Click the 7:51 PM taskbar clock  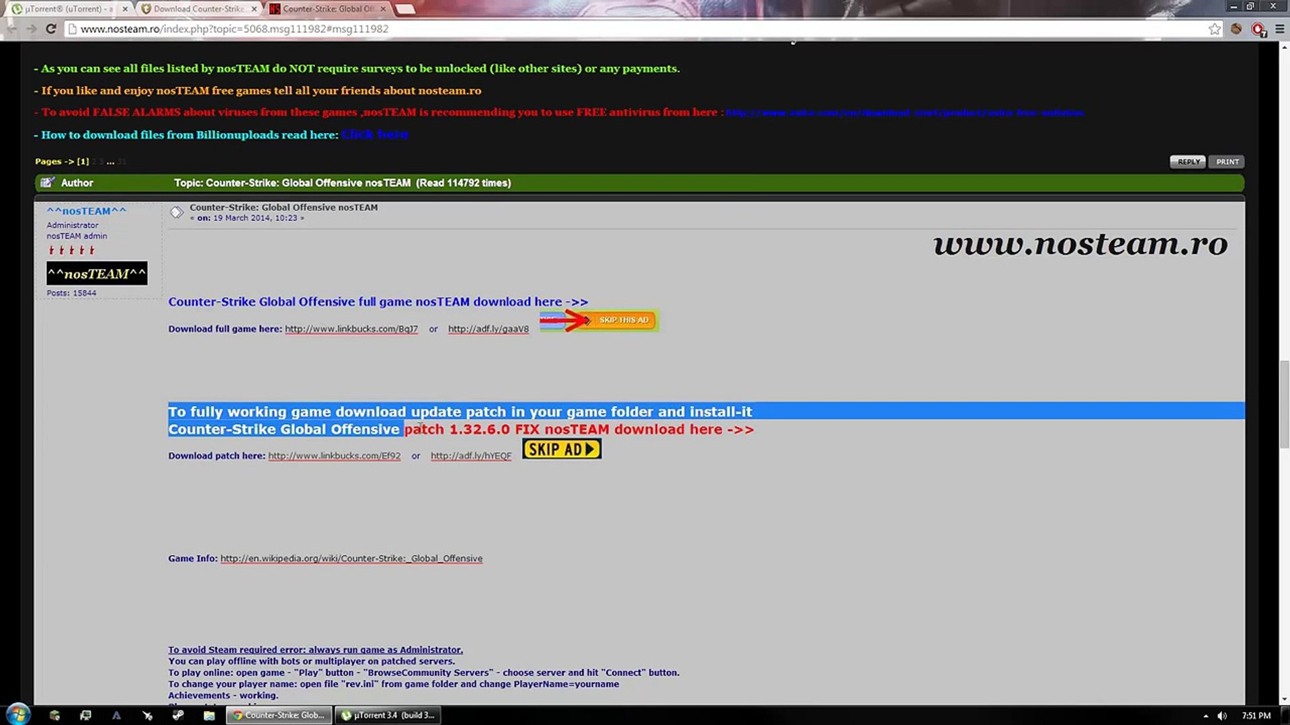point(1256,716)
